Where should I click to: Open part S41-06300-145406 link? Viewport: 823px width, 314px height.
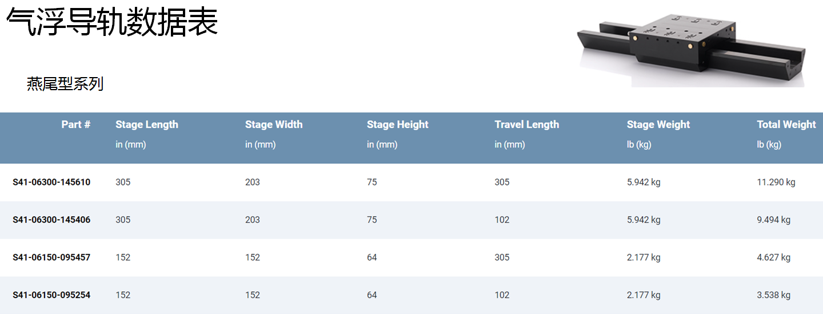point(51,220)
